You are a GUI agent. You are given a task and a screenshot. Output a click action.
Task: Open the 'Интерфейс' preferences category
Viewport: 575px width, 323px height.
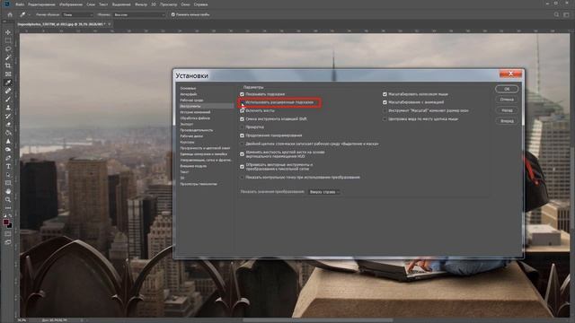pyautogui.click(x=189, y=94)
